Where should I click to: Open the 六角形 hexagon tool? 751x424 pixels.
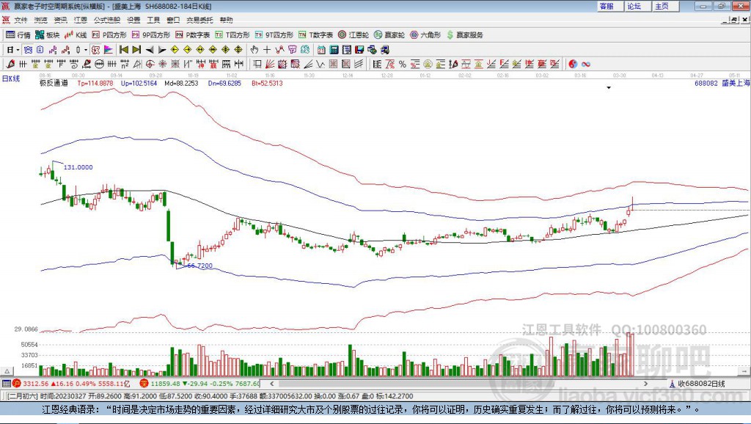pos(425,35)
